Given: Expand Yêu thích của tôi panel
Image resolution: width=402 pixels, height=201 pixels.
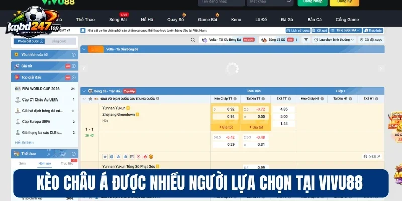Looking at the screenshot, I should point(73,55).
